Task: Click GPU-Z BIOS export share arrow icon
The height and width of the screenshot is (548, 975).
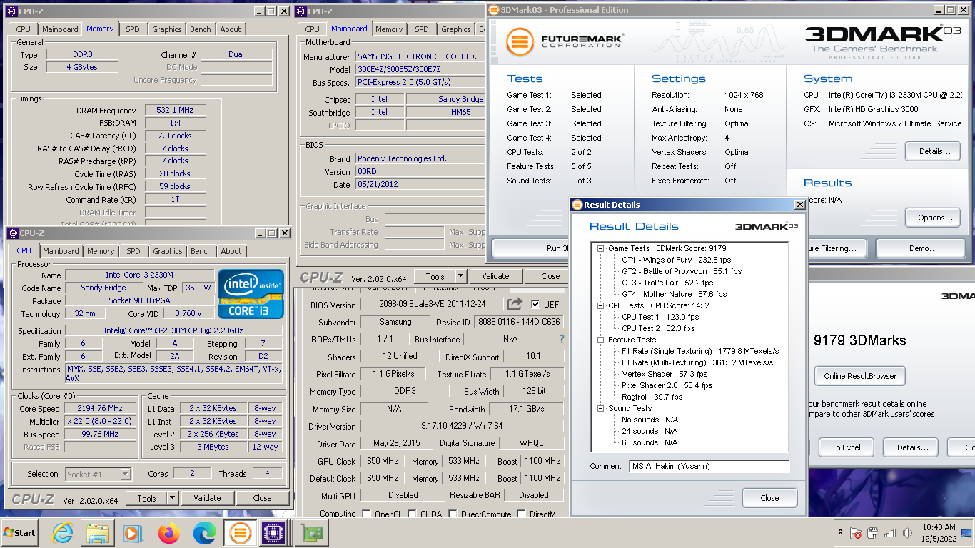Action: (x=515, y=304)
